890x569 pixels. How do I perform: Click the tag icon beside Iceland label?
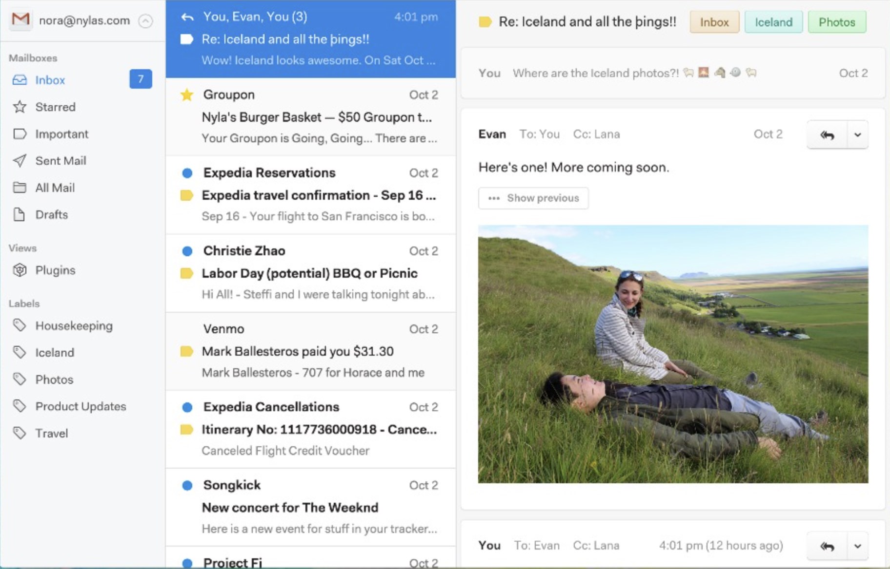tap(20, 352)
